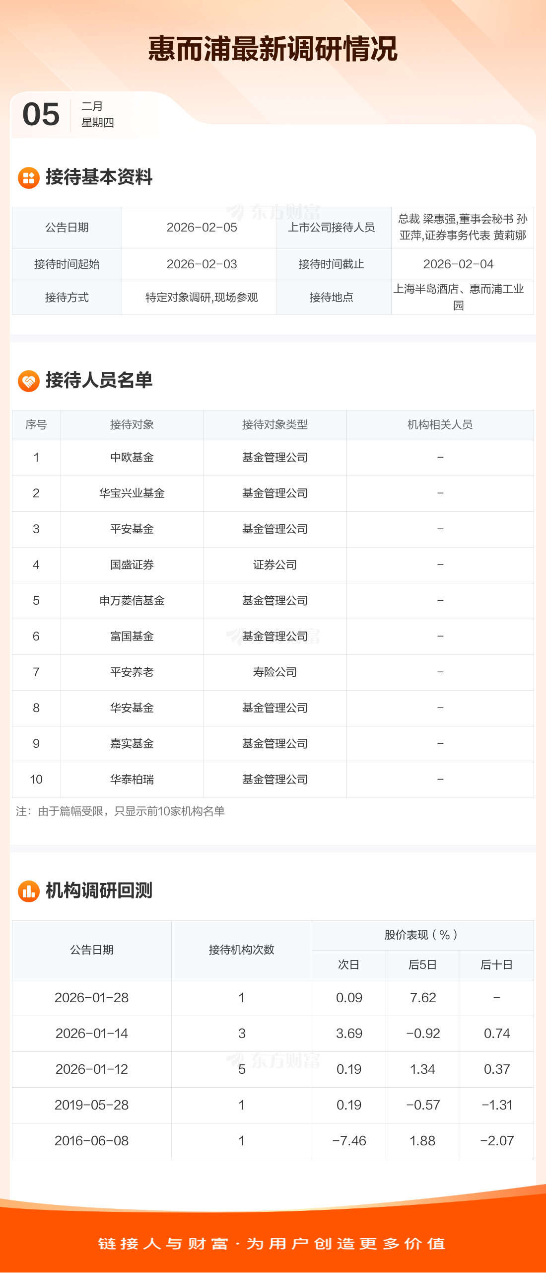Click the handshake icon beside 接待人员名单
Viewport: 546px width, 1273px height.
[29, 381]
